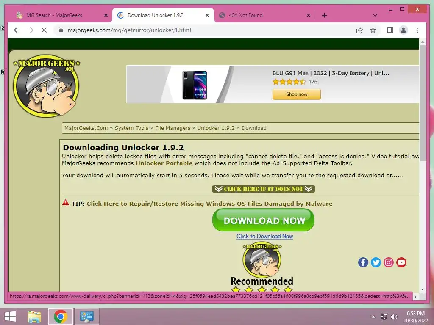The image size is (434, 325).
Task: Click the Recommended rating stars
Action: point(262,289)
